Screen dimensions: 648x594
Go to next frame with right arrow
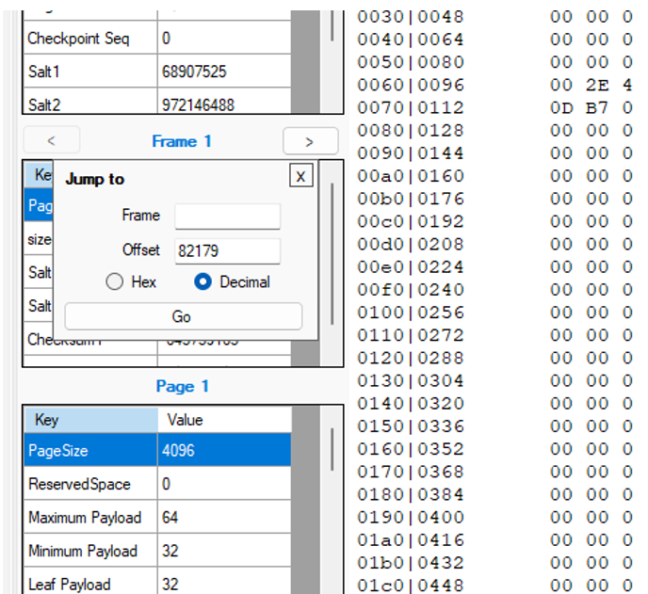(309, 141)
